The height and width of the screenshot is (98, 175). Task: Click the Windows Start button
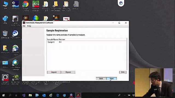point(4,95)
